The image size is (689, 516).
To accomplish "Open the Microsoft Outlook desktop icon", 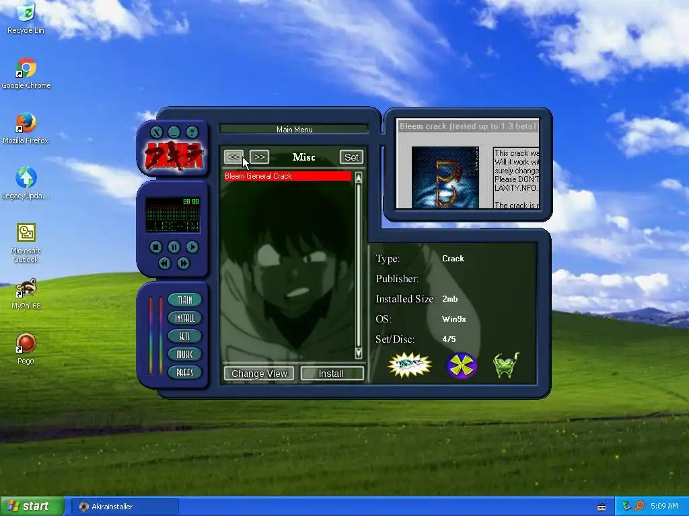I will 26,243.
